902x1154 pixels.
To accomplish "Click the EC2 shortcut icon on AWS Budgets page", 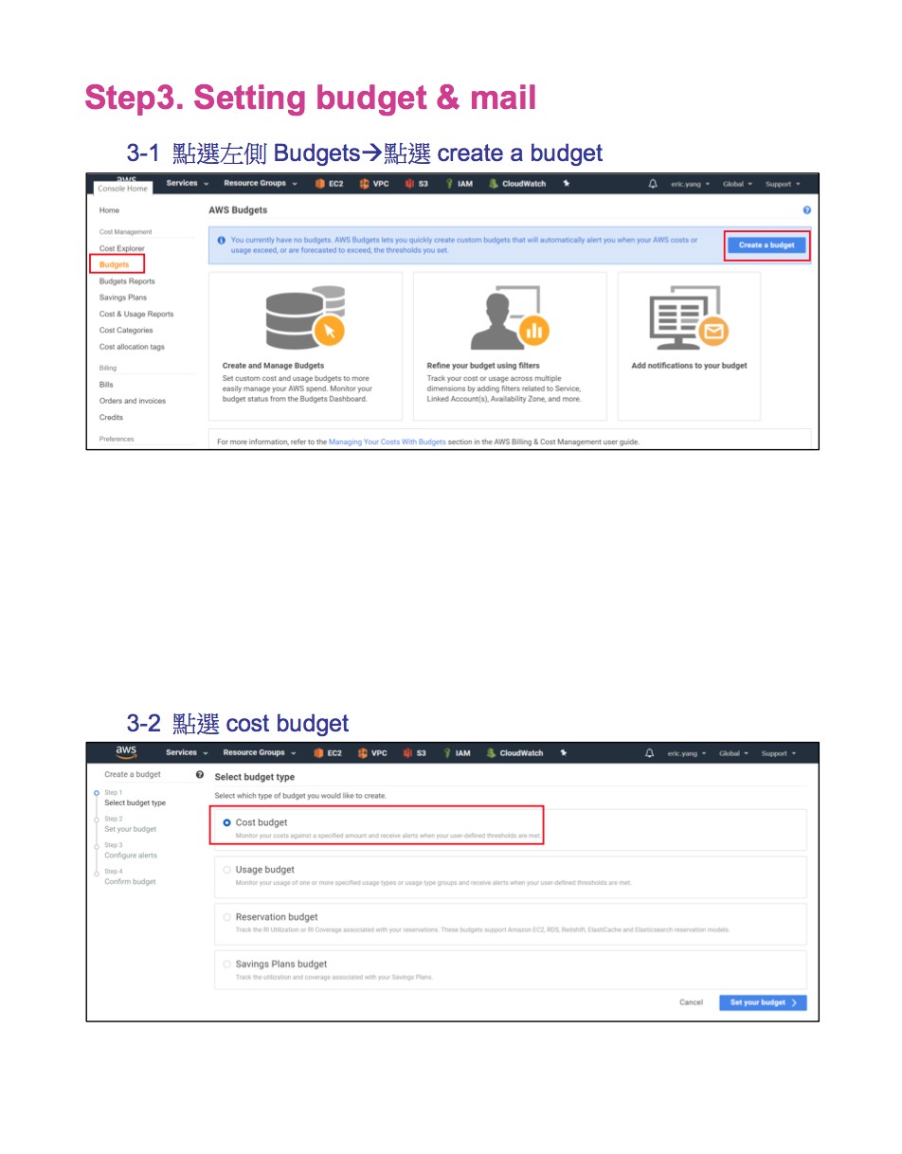I will coord(320,184).
